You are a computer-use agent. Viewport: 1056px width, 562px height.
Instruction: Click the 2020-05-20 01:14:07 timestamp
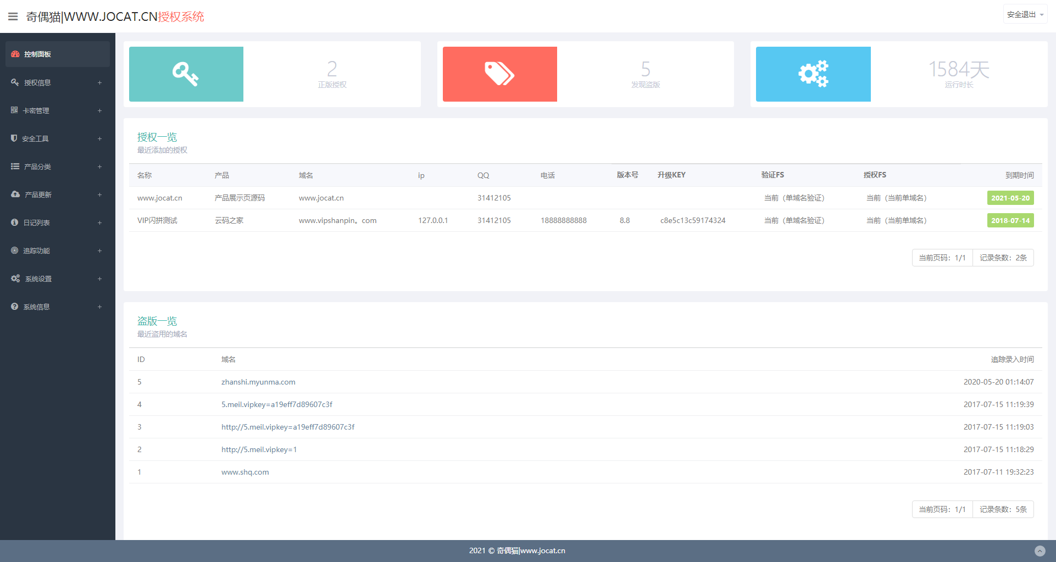[999, 382]
